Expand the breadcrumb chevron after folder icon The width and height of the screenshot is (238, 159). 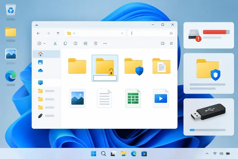click(74, 33)
